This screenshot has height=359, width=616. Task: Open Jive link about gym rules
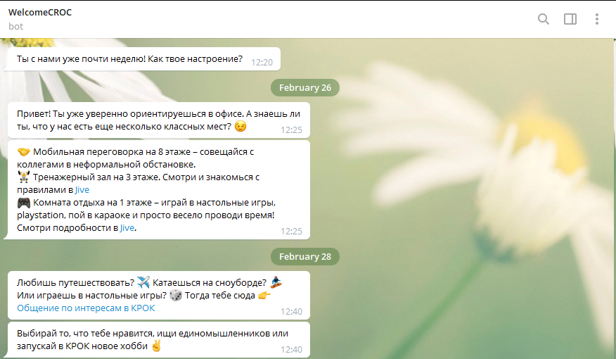point(82,189)
